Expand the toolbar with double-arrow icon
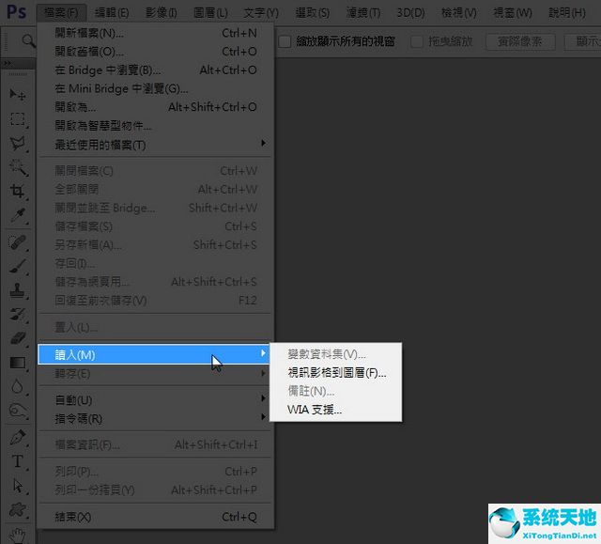601x544 pixels. 8,63
